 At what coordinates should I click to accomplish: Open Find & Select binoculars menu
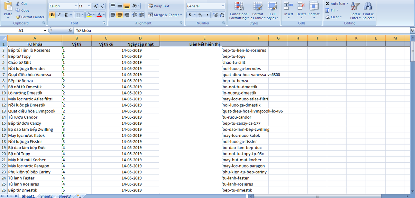[368, 11]
